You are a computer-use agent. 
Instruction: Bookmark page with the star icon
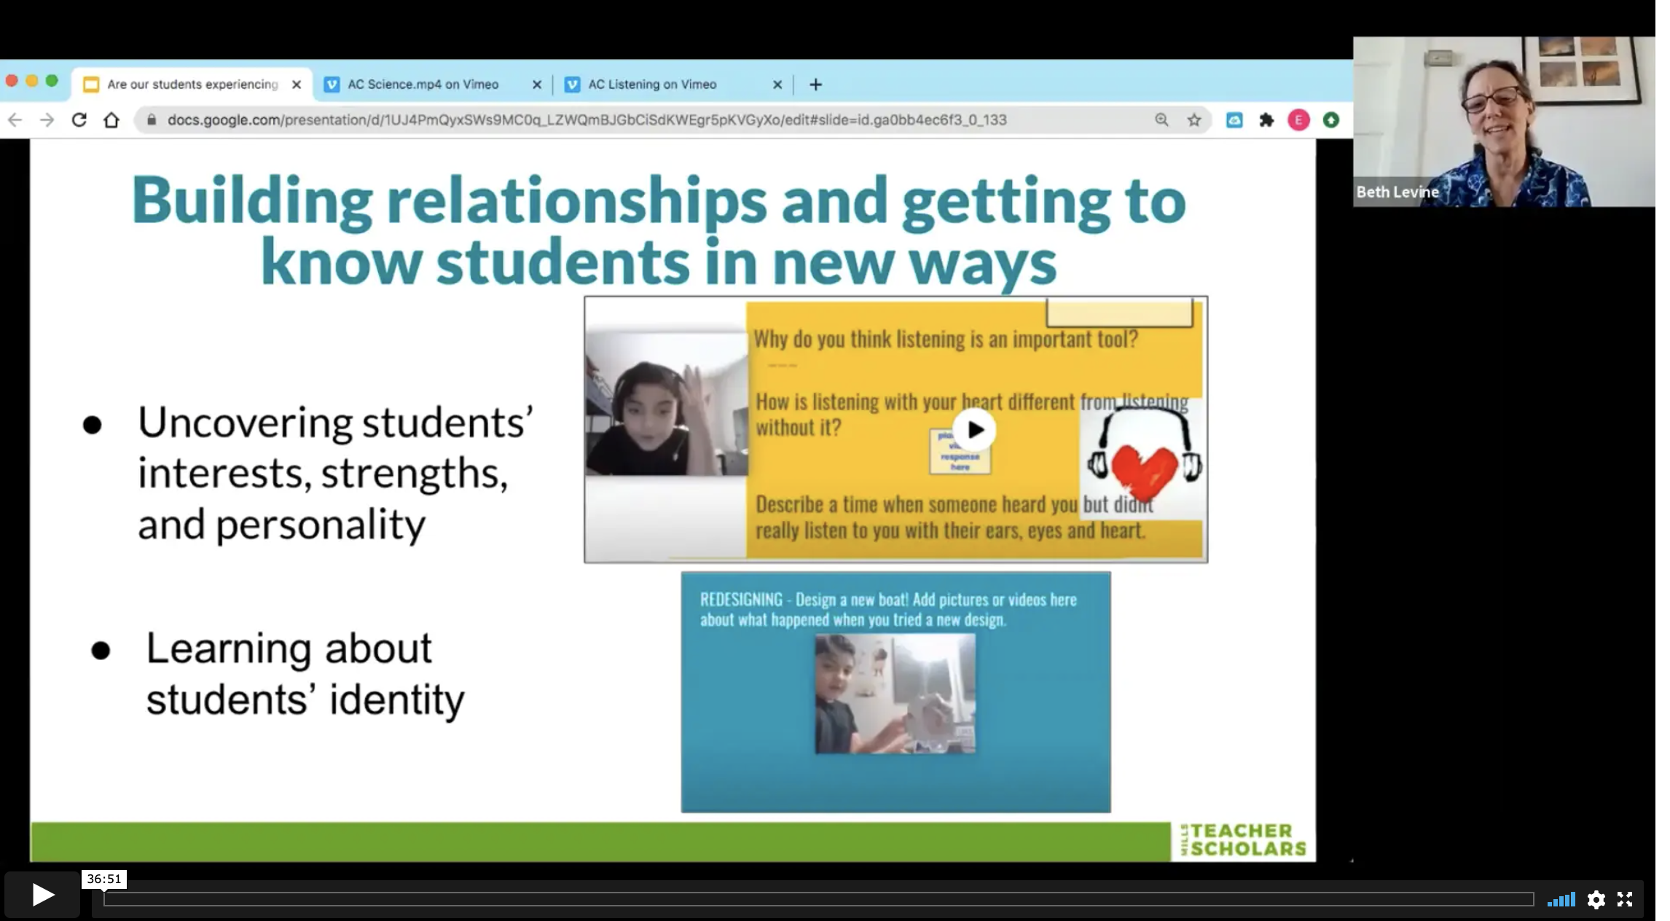1193,120
